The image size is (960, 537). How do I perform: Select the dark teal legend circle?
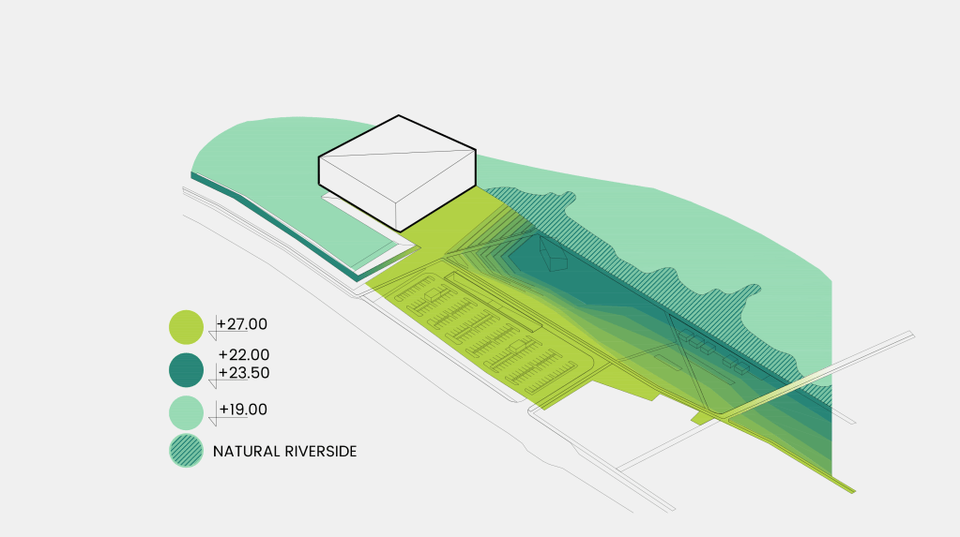click(x=186, y=369)
